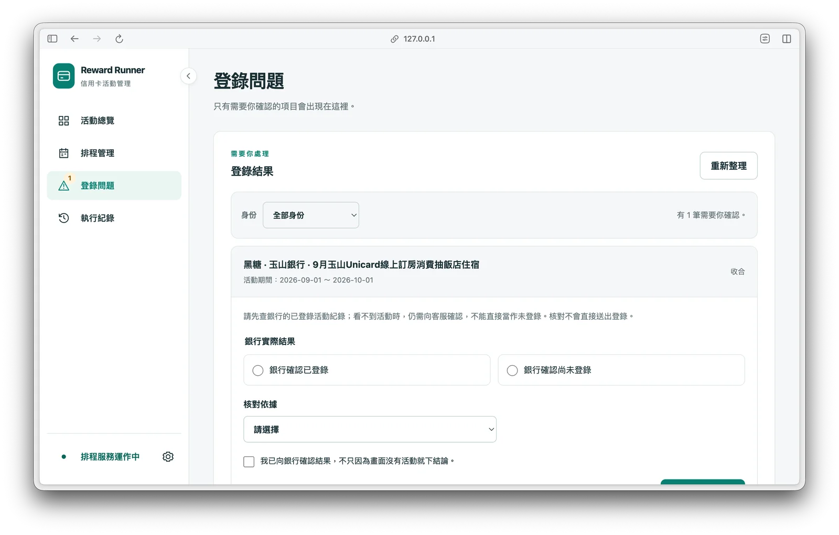
Task: Go forward with the browser forward arrow
Action: [97, 39]
